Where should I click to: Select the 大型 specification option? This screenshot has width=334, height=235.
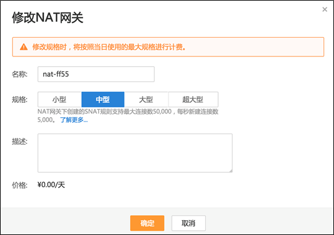point(146,99)
